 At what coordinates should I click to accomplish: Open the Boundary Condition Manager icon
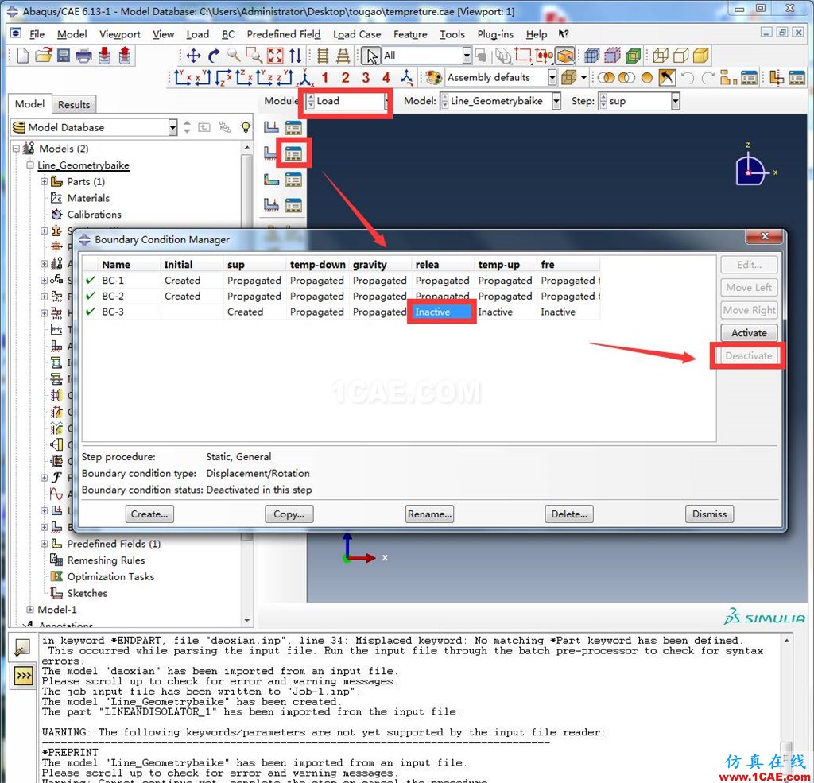pos(293,153)
